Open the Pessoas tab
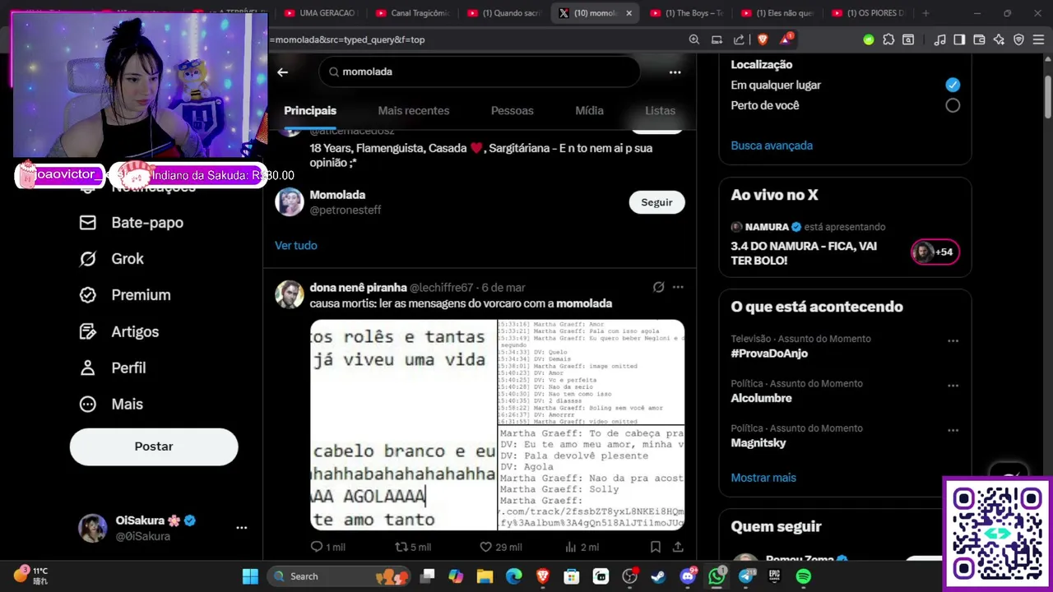This screenshot has width=1053, height=592. pos(512,110)
